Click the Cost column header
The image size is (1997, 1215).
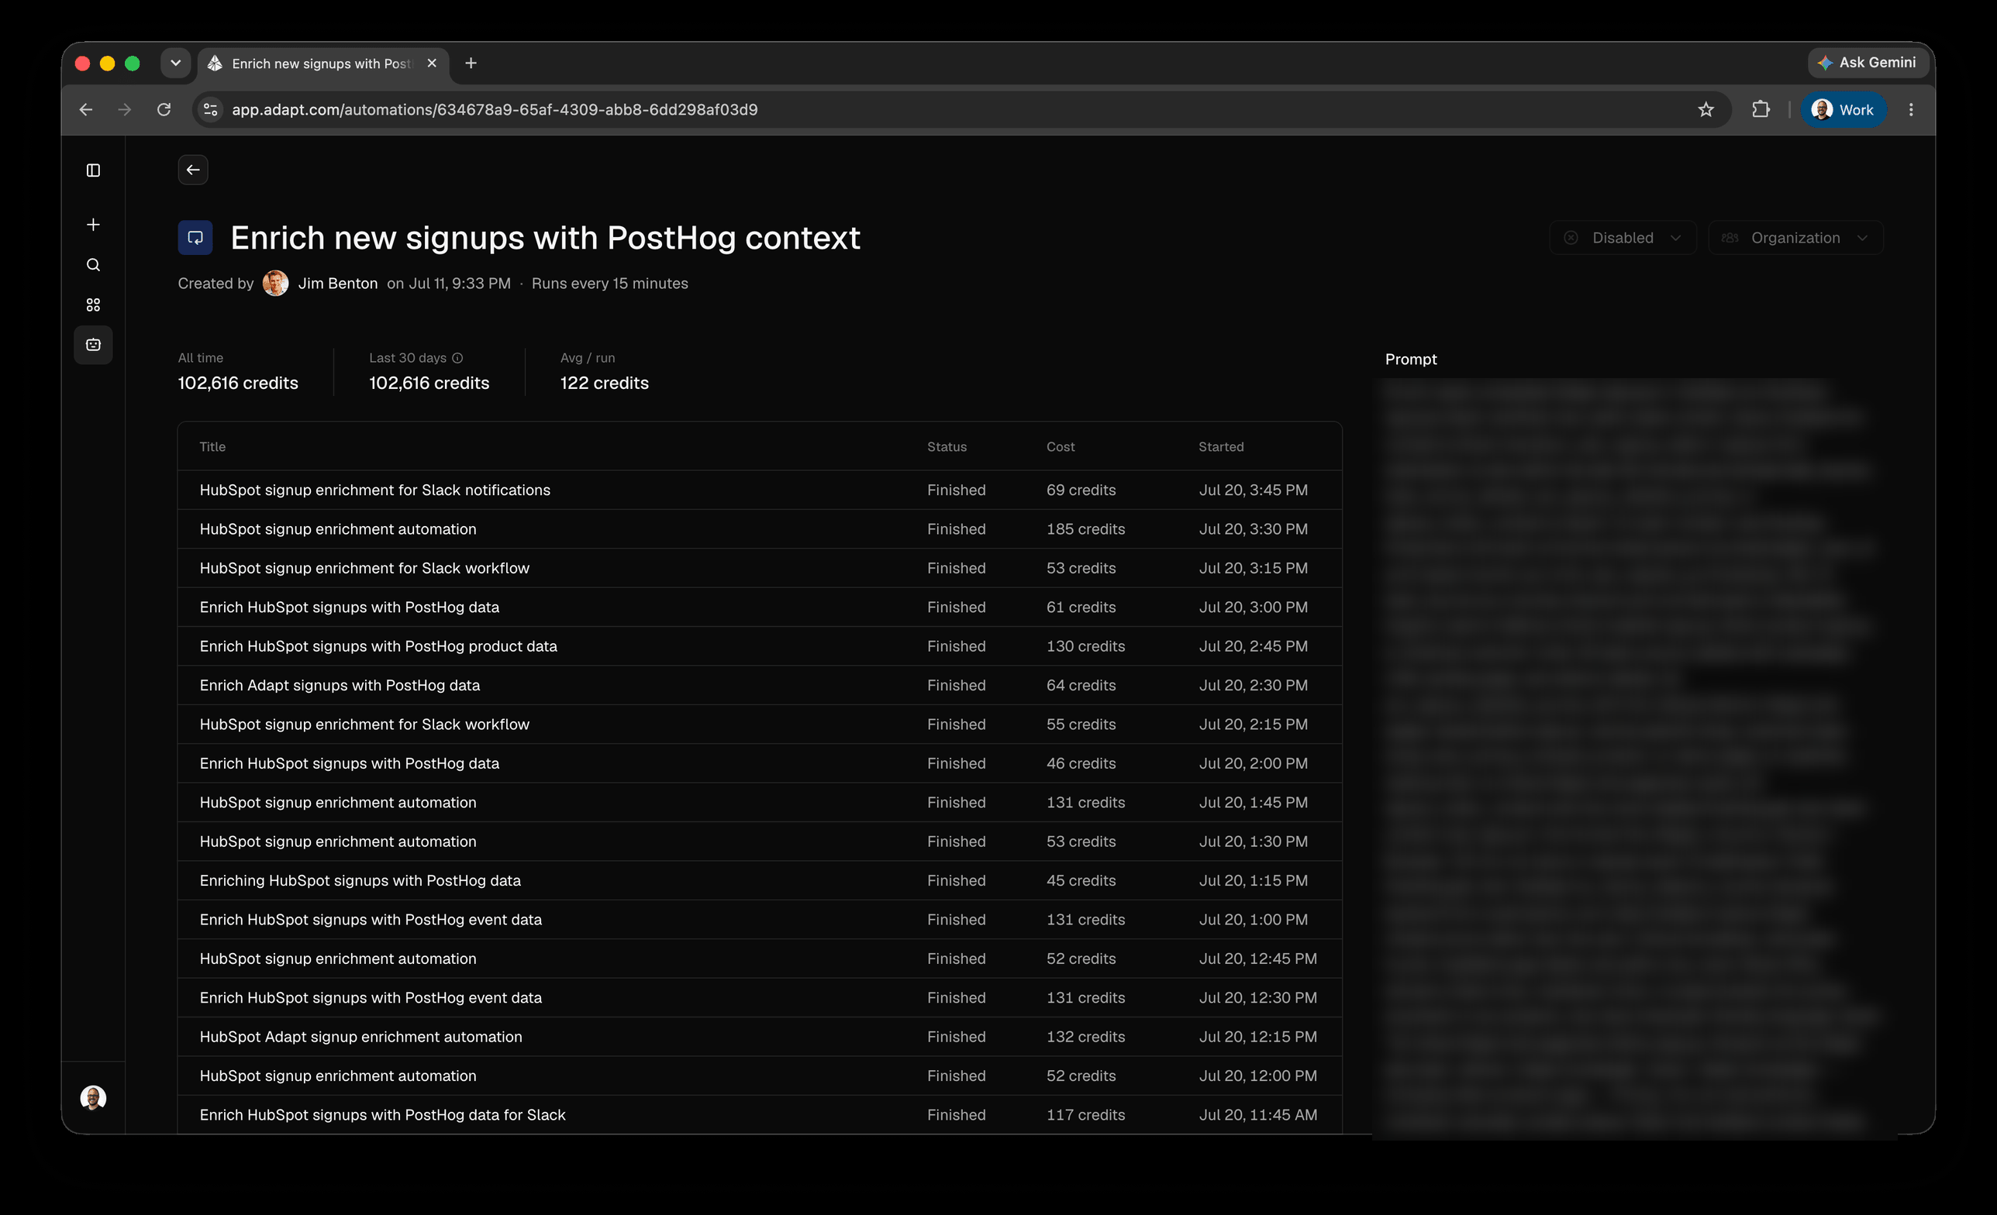pyautogui.click(x=1060, y=447)
